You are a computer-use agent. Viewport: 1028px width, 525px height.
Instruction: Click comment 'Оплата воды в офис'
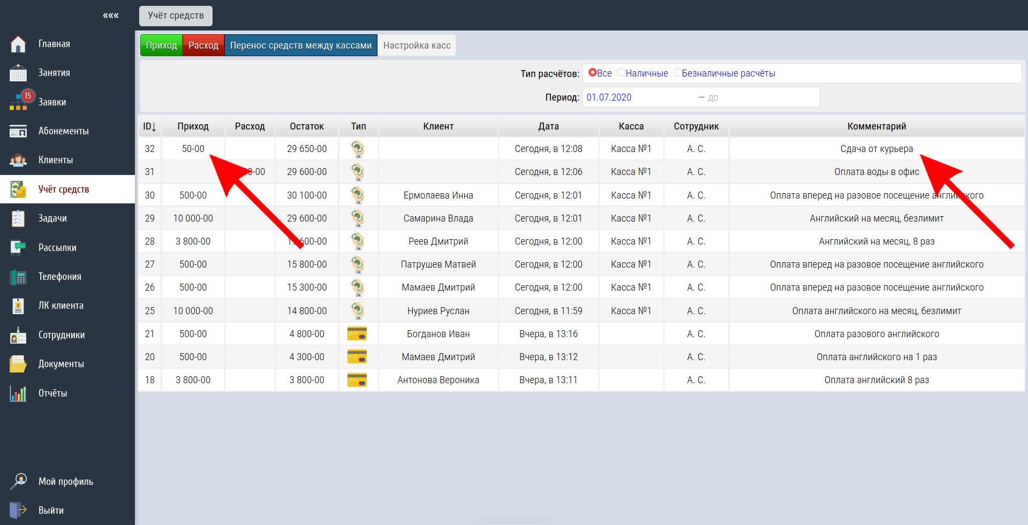coord(876,172)
